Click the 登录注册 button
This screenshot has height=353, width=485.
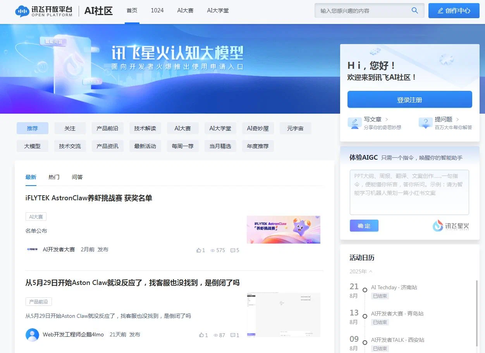[x=410, y=100]
